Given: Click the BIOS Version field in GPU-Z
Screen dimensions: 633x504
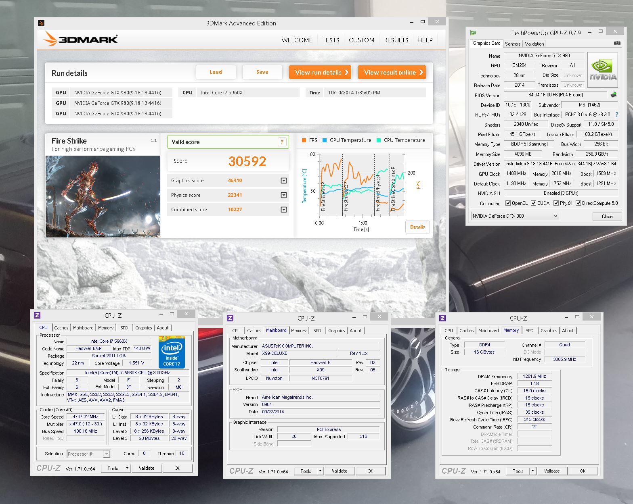Looking at the screenshot, I should (x=555, y=95).
